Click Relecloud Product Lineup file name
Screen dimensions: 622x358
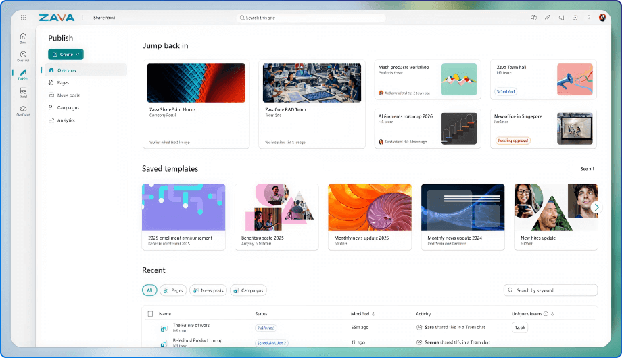tap(197, 340)
